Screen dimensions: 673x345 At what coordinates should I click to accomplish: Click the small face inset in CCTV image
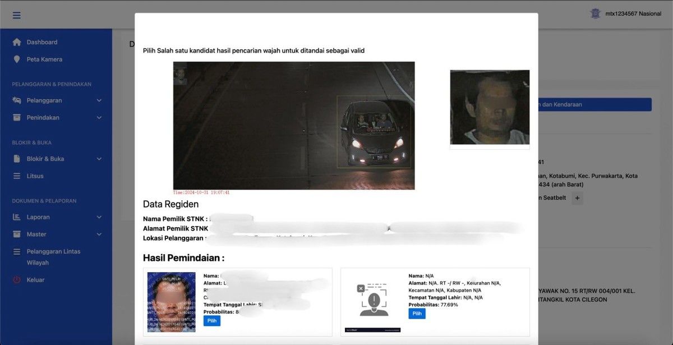click(x=181, y=73)
